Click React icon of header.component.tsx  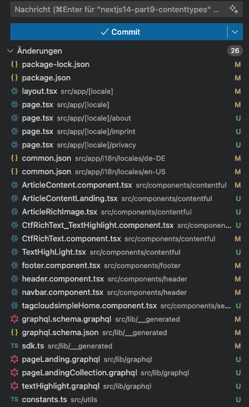pyautogui.click(x=15, y=279)
